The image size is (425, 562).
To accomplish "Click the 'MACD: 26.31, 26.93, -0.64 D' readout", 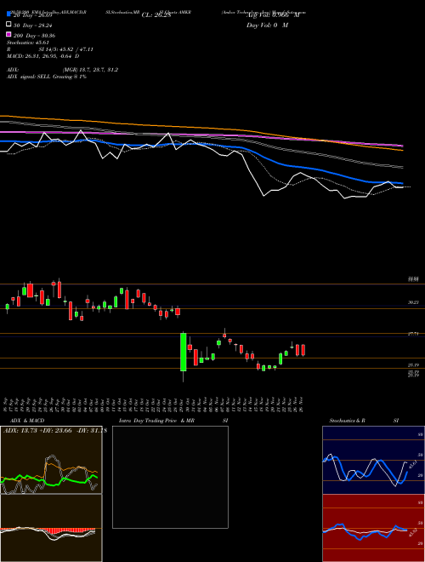I will [x=43, y=56].
